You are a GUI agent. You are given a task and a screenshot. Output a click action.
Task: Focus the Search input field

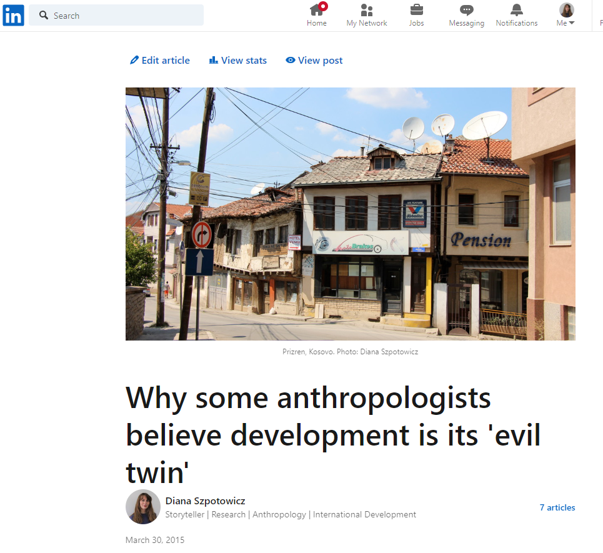(116, 16)
